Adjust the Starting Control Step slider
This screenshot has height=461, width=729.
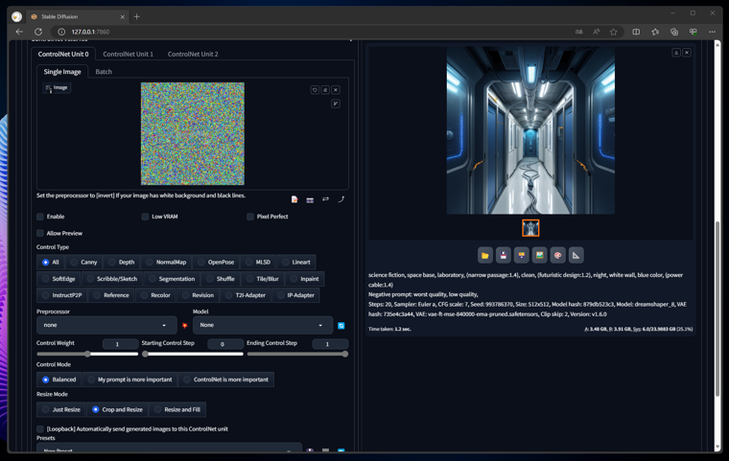pos(193,354)
